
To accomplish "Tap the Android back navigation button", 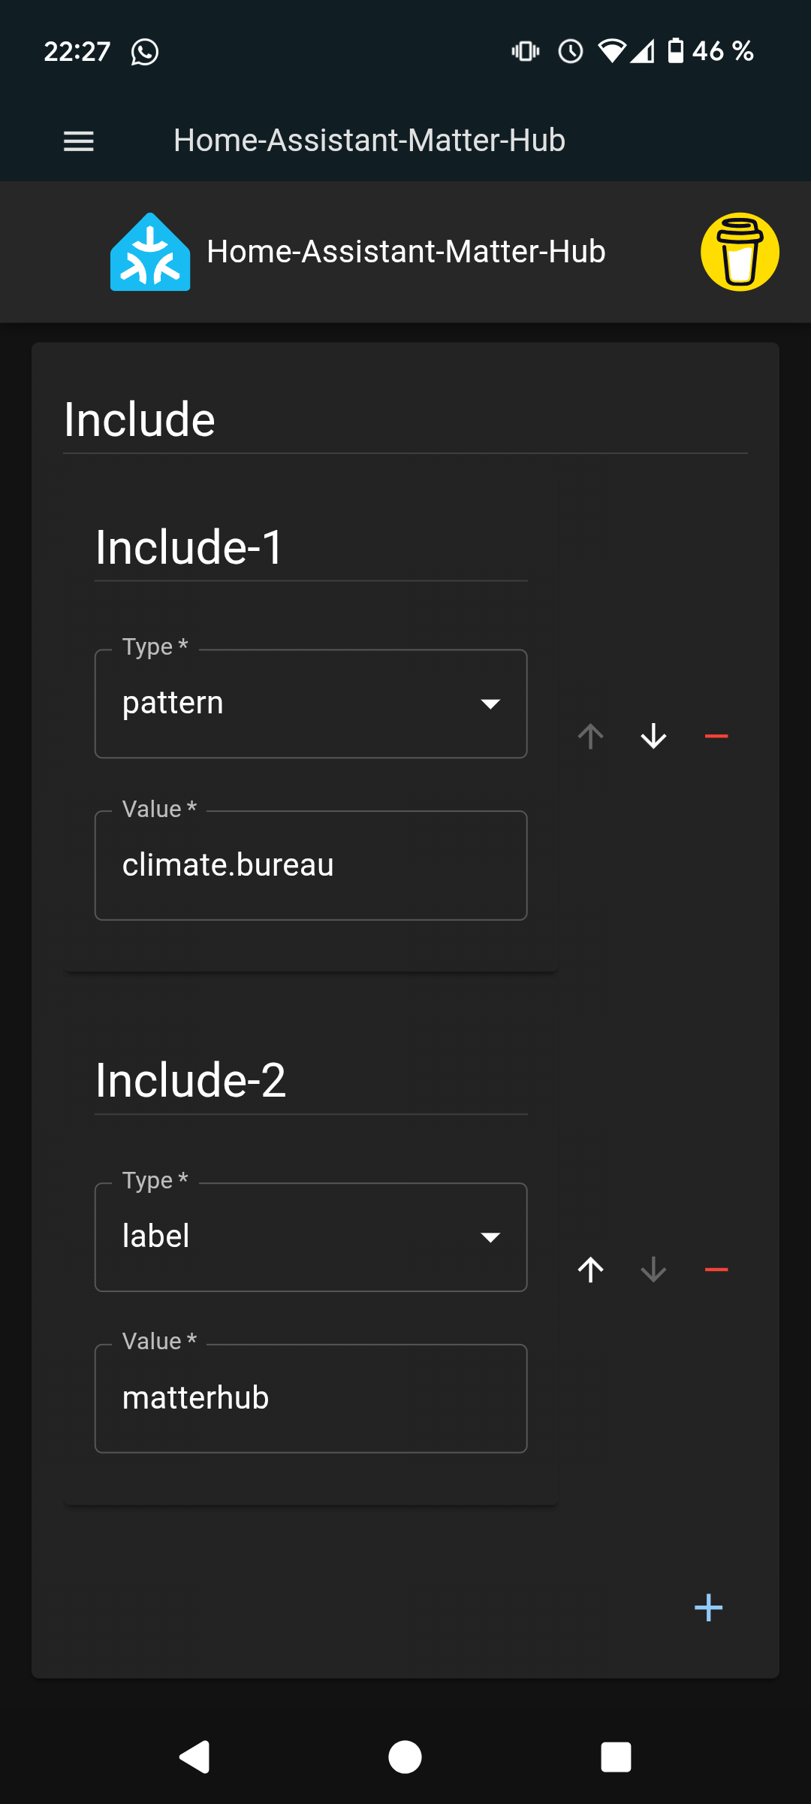I will pos(194,1757).
